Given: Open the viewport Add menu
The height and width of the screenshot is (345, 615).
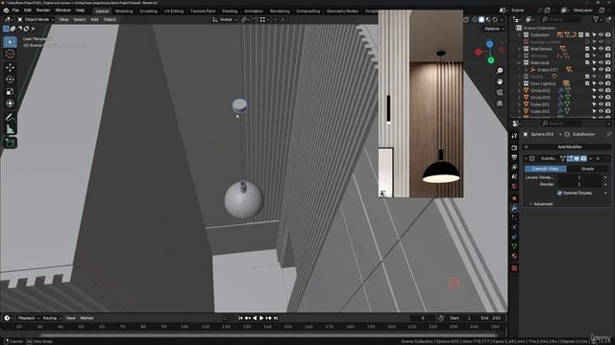Looking at the screenshot, I should [x=94, y=19].
